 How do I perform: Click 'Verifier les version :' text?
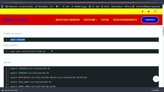pyautogui.click(x=13, y=33)
